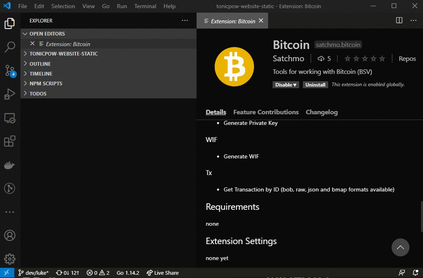The image size is (423, 278).
Task: Open editor More Actions ellipsis
Action: pos(413,20)
